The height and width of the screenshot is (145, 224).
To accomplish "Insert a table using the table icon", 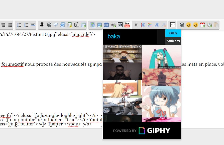I will click(84, 25).
